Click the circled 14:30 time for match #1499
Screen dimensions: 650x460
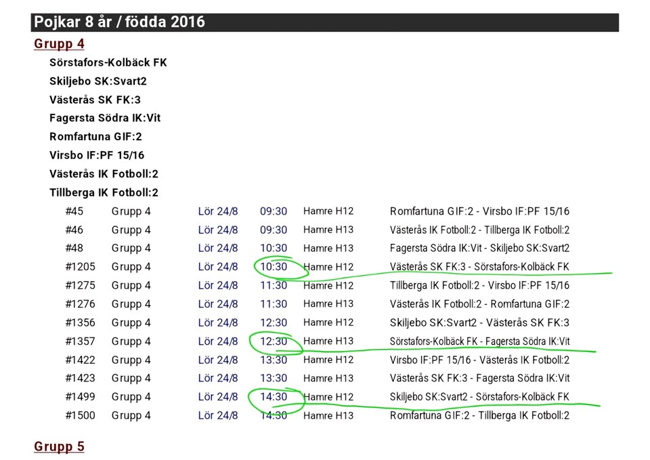[x=274, y=397]
